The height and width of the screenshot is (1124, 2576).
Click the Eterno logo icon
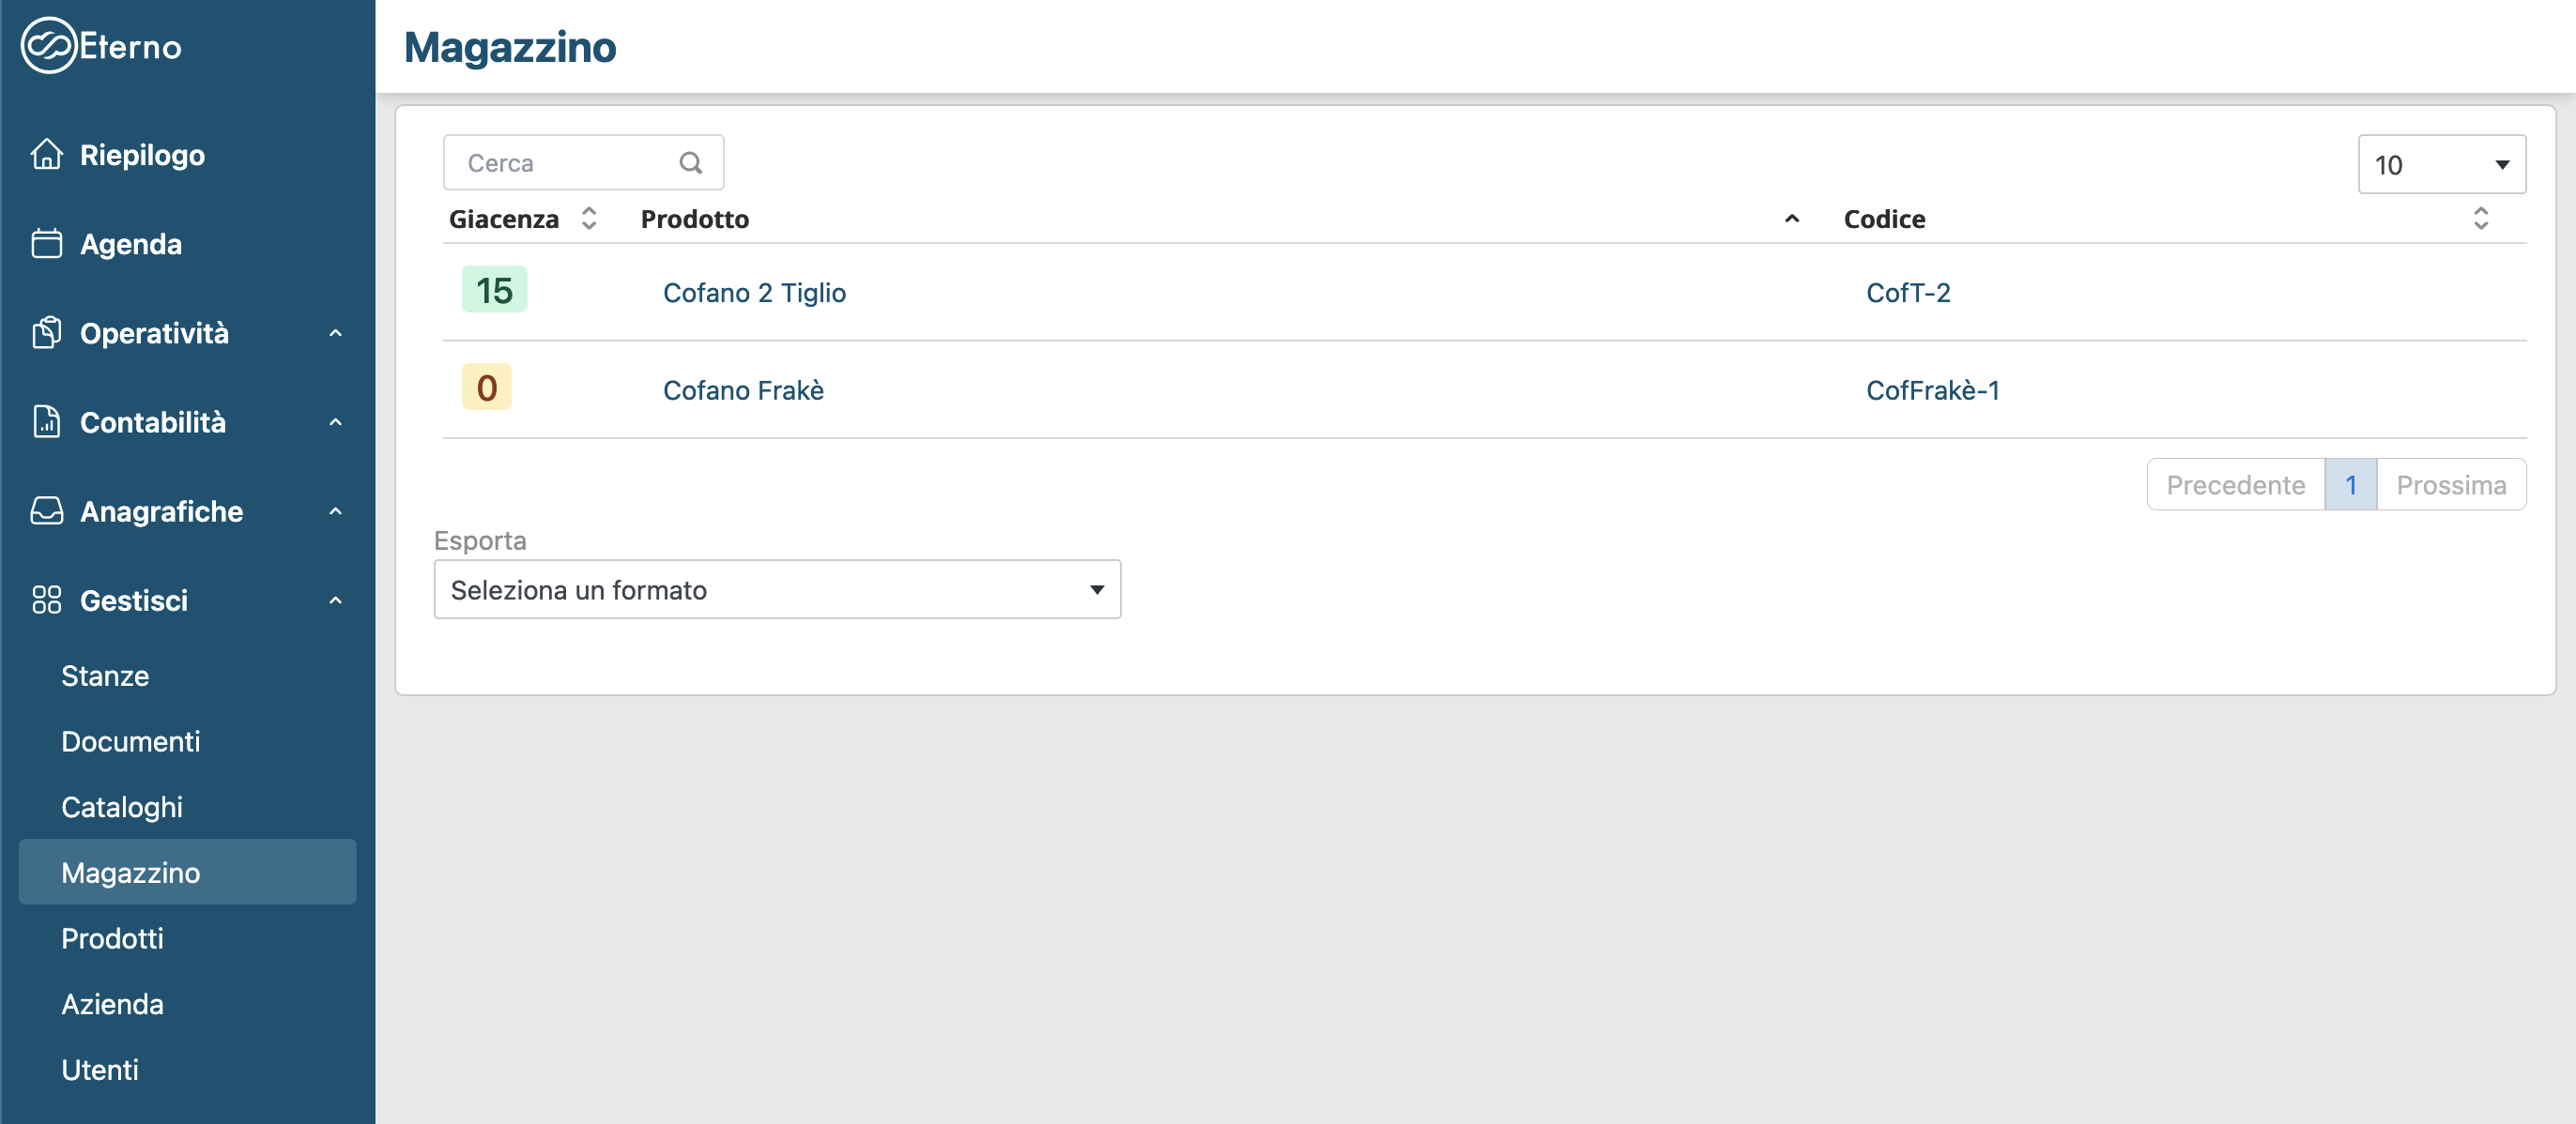point(48,46)
